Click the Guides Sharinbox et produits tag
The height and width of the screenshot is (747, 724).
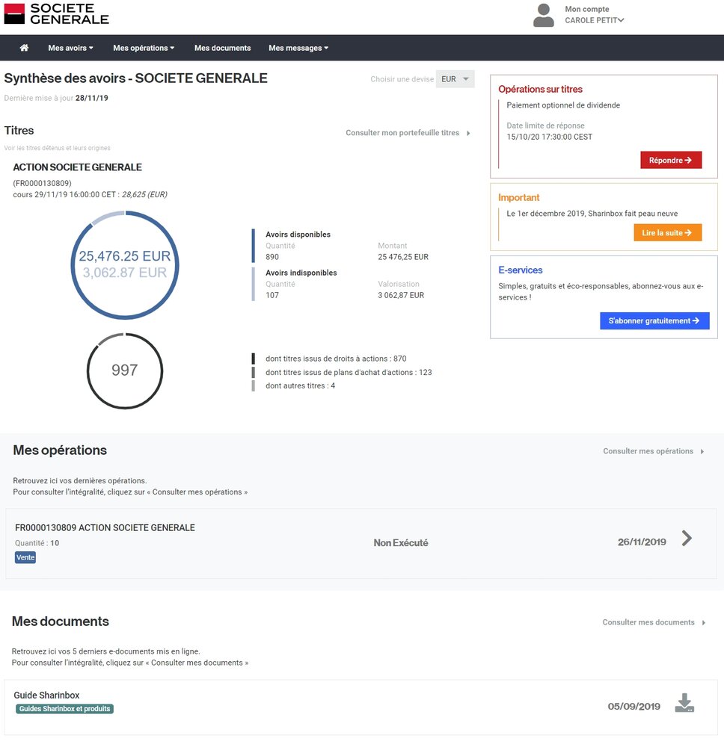[x=64, y=709]
